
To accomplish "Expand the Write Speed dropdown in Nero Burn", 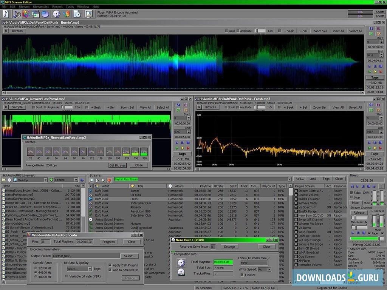I will [x=269, y=269].
